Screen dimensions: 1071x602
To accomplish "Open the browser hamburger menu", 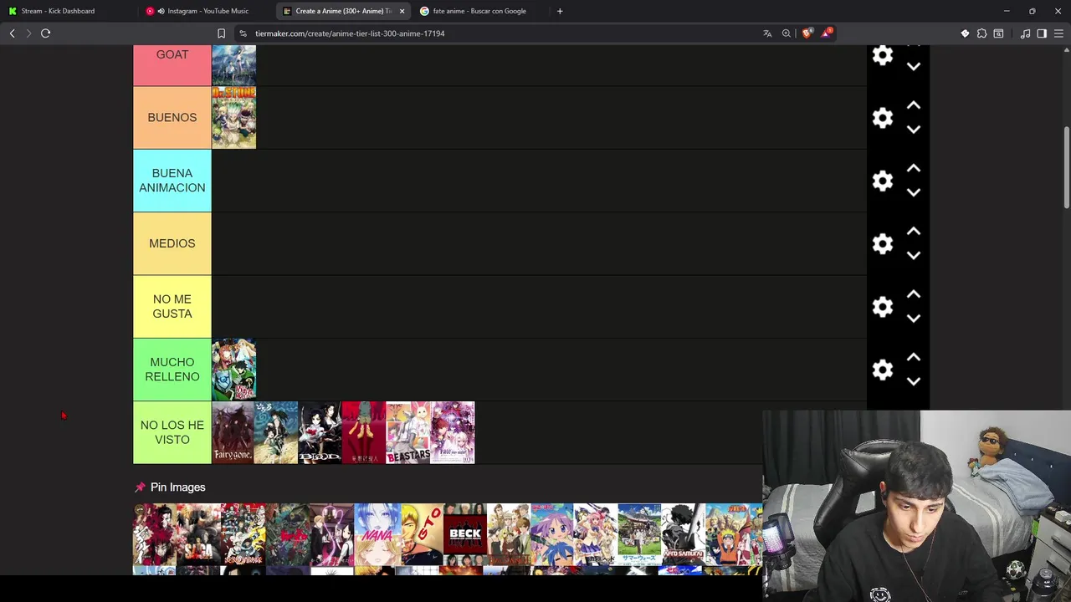I will [1058, 33].
